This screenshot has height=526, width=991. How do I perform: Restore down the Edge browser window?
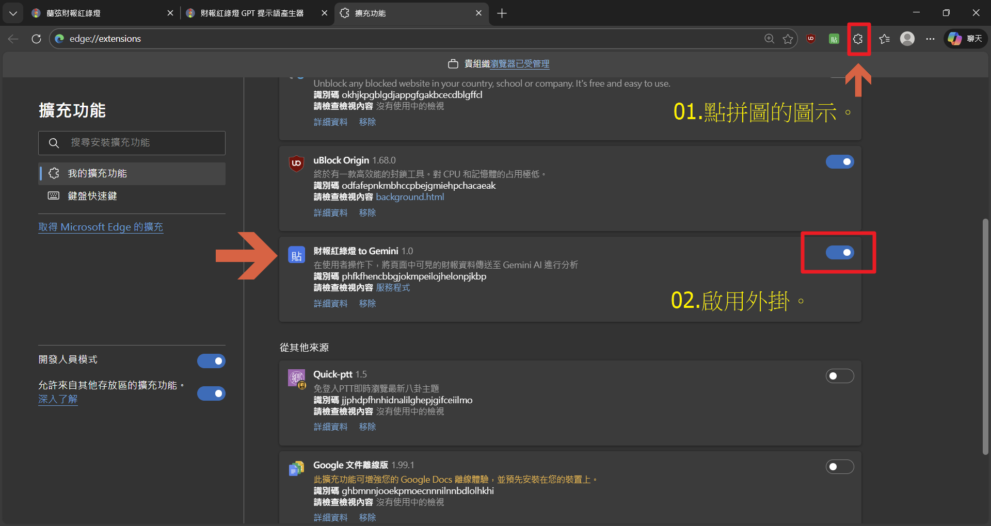pos(946,13)
